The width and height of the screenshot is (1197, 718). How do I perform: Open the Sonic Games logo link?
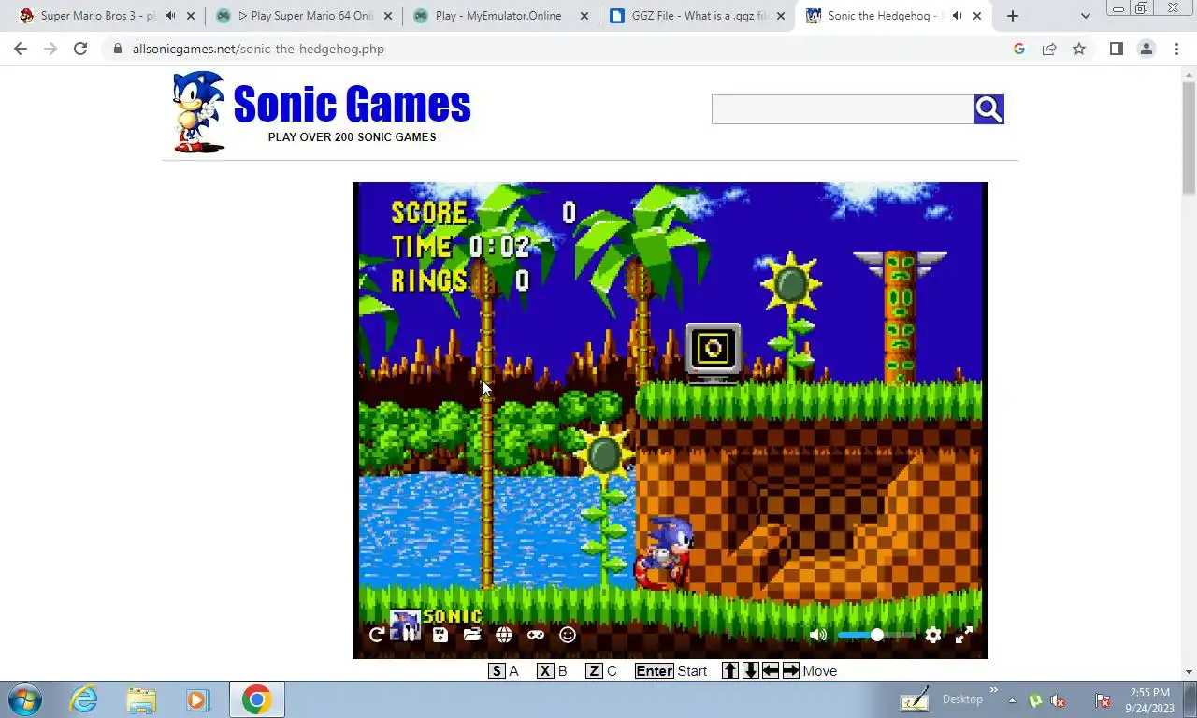point(352,104)
